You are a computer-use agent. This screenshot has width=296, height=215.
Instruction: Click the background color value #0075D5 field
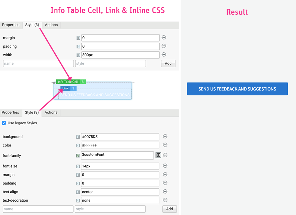click(120, 137)
